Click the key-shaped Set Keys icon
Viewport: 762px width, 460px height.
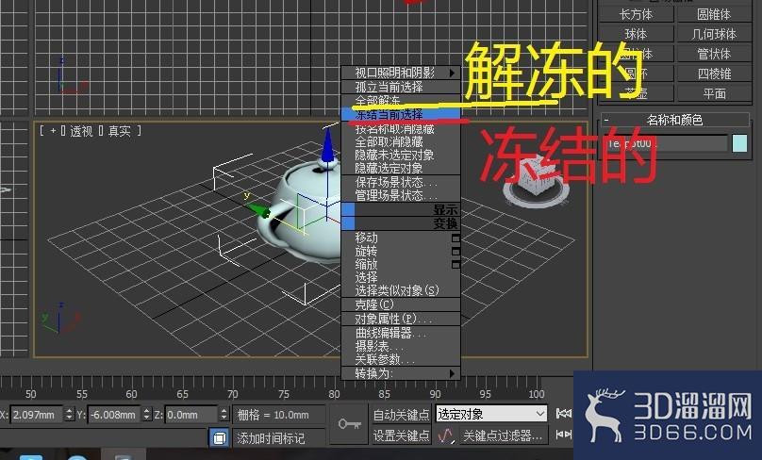pyautogui.click(x=349, y=424)
